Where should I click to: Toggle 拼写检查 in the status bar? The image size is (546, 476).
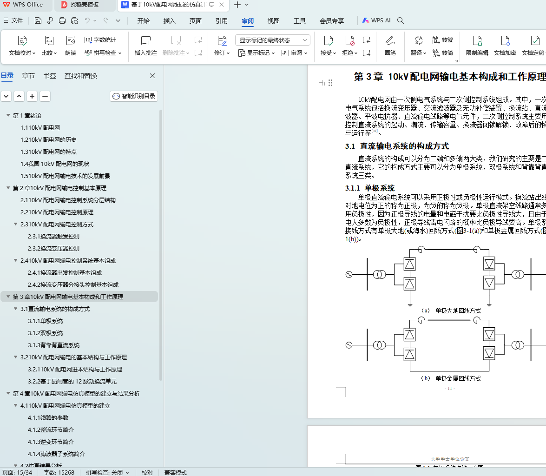pos(107,473)
